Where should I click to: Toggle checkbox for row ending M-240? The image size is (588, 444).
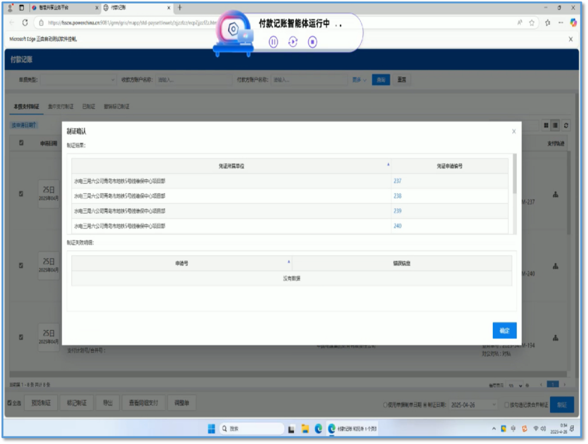point(21,265)
